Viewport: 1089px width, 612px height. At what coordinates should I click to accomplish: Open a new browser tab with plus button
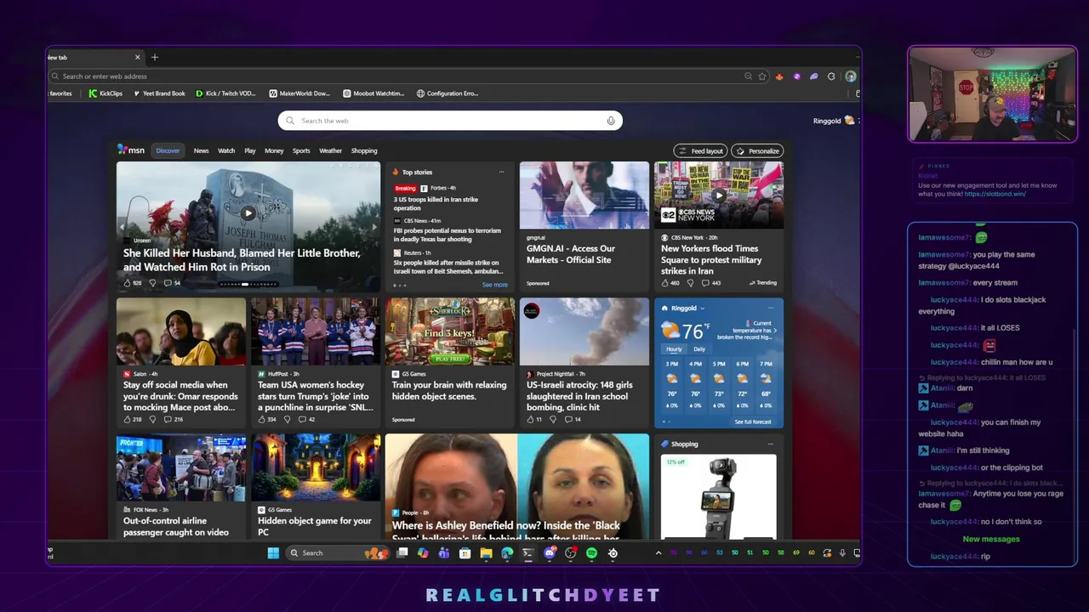(155, 57)
